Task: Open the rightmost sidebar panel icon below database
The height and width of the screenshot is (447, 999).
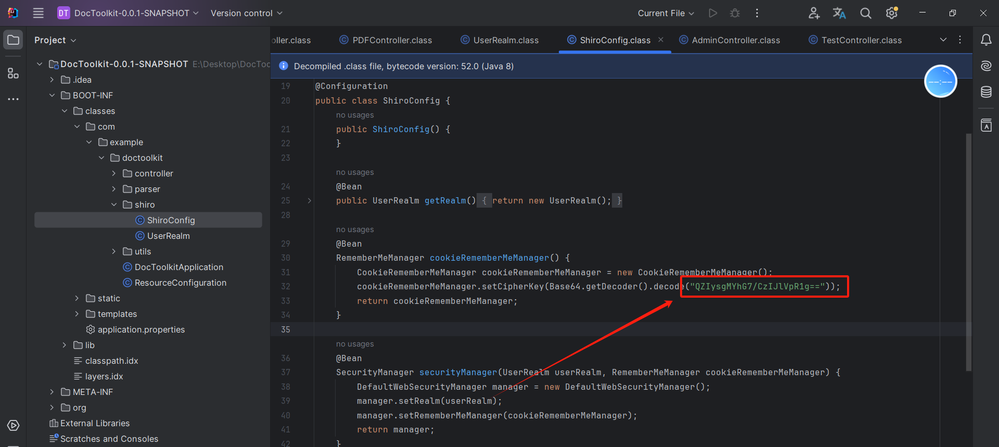Action: tap(986, 125)
